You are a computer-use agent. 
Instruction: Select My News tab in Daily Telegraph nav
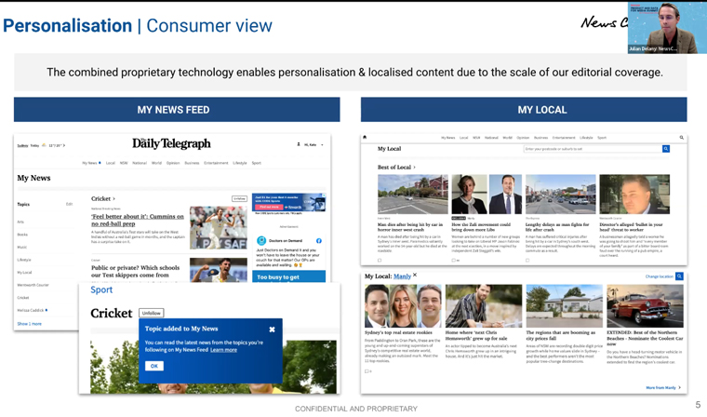tap(89, 163)
